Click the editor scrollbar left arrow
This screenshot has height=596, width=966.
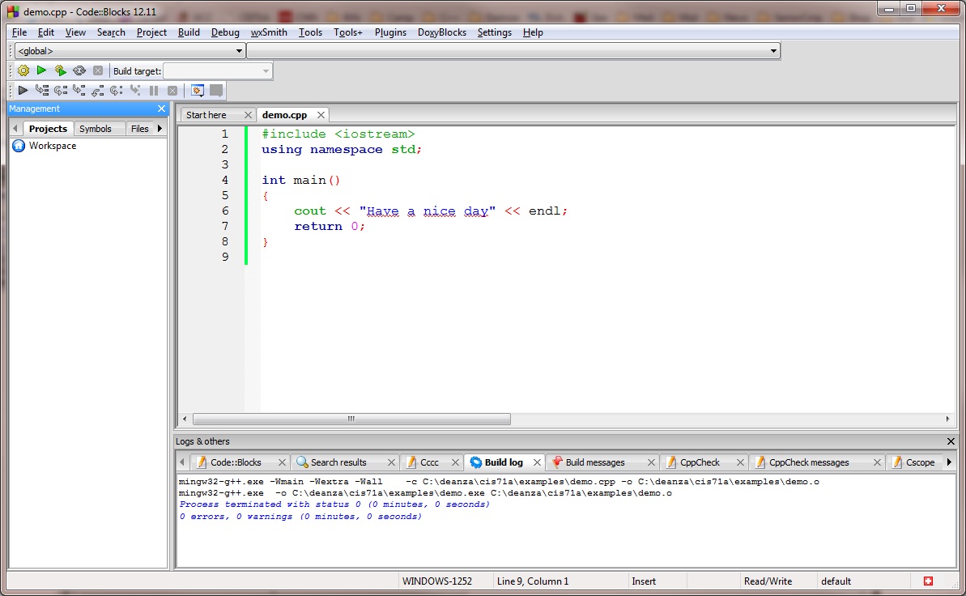184,419
